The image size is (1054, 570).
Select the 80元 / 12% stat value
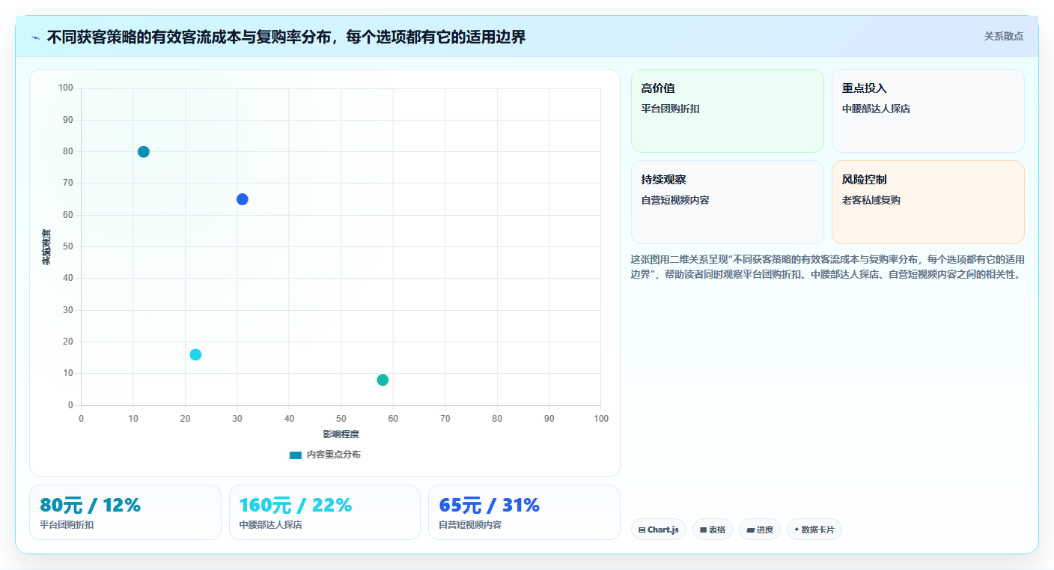[x=90, y=506]
